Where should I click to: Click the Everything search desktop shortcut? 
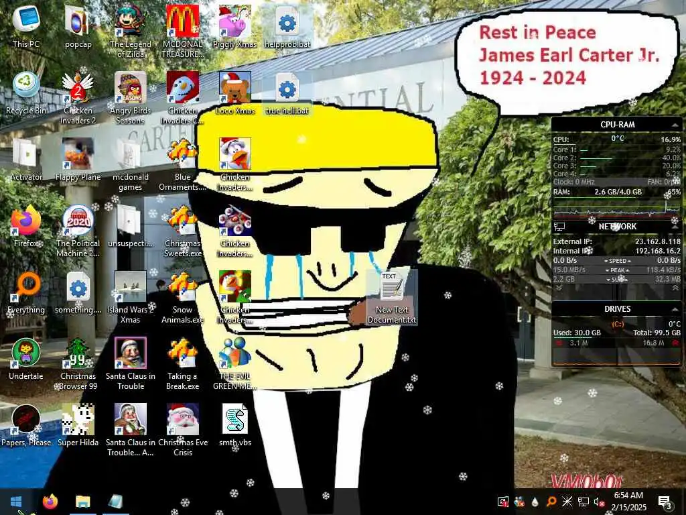coord(26,292)
